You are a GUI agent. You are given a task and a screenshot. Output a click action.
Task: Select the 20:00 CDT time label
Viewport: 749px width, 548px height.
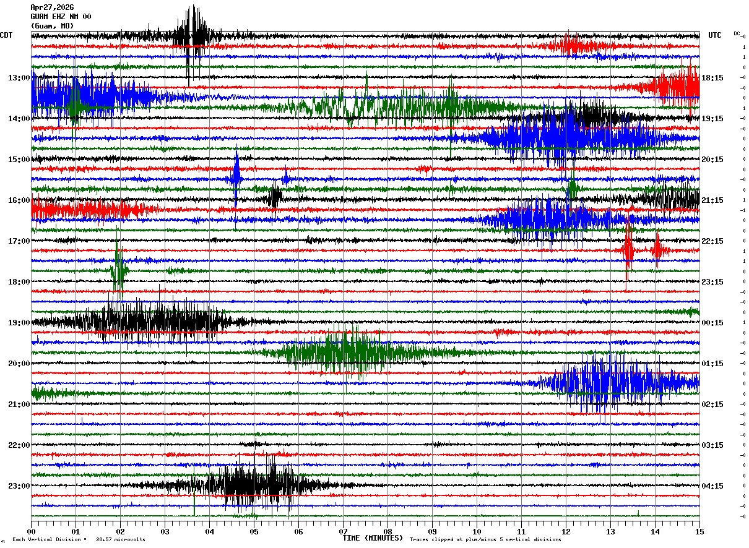19,364
